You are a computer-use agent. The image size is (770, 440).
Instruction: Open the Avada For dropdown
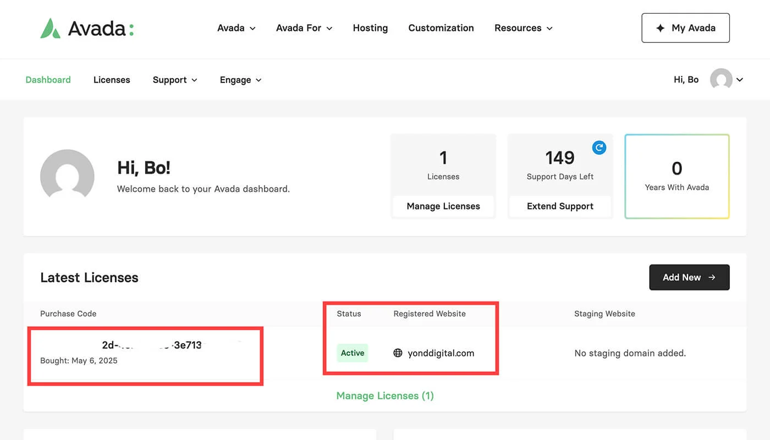(x=304, y=28)
